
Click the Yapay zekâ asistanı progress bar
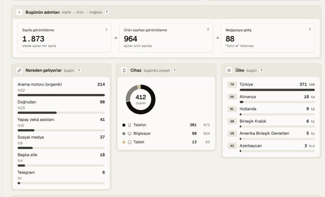click(61, 131)
